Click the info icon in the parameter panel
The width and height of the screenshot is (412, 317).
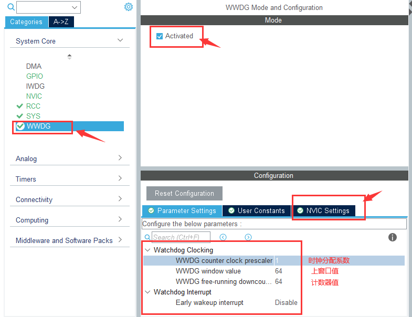pos(392,237)
